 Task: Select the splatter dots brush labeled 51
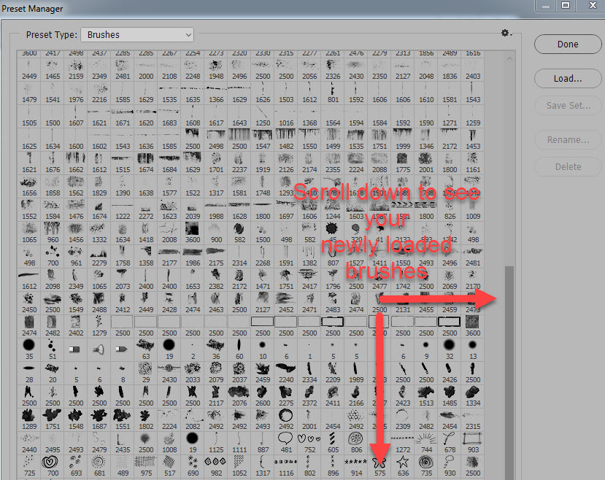click(x=53, y=349)
